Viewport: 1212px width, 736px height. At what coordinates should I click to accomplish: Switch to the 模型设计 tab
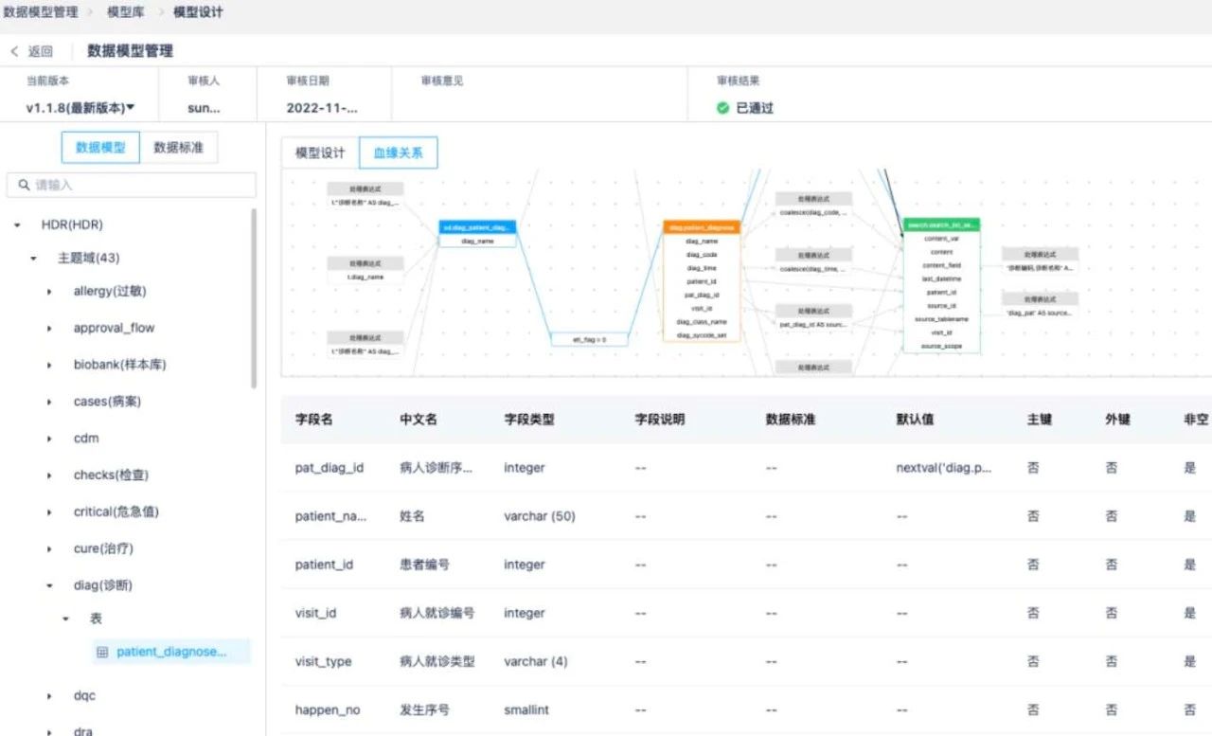(320, 153)
